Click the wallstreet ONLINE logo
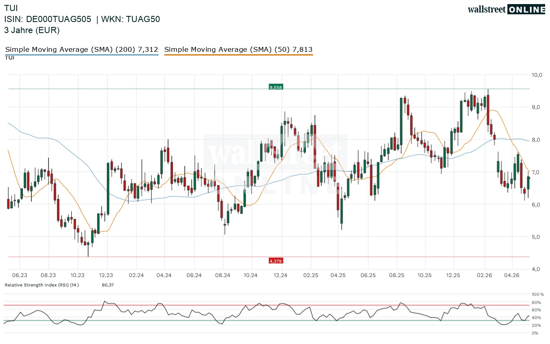Image resolution: width=550 pixels, height=344 pixels. [506, 9]
